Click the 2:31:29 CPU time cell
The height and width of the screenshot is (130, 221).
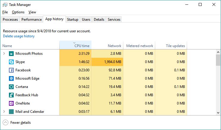pyautogui.click(x=75, y=54)
